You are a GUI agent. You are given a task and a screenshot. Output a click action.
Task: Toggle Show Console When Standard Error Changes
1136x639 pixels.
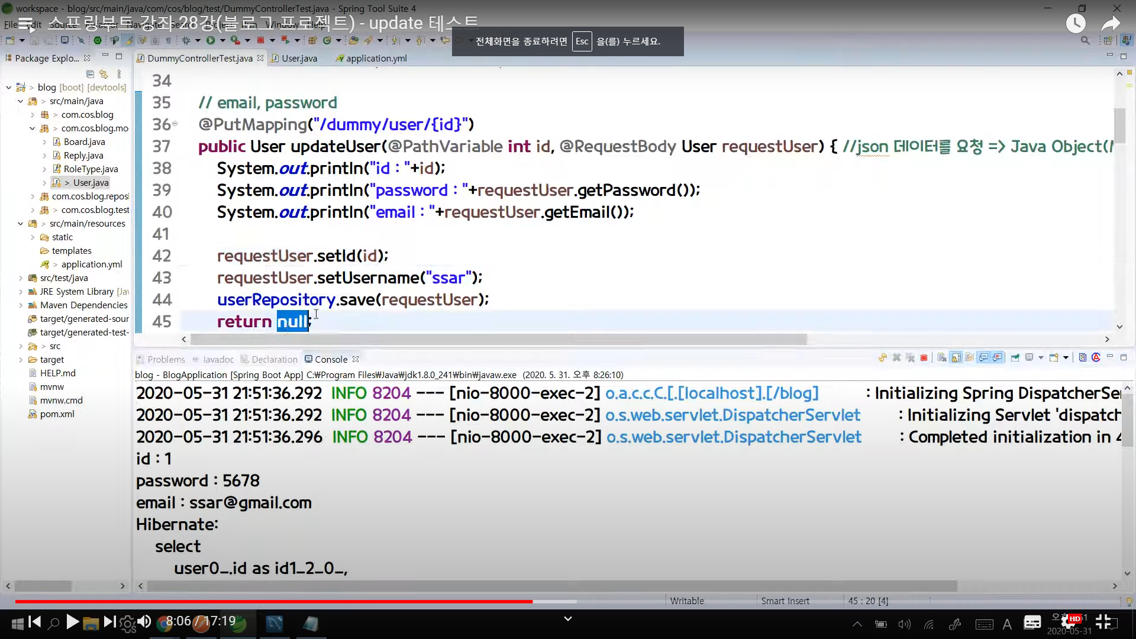pos(998,357)
